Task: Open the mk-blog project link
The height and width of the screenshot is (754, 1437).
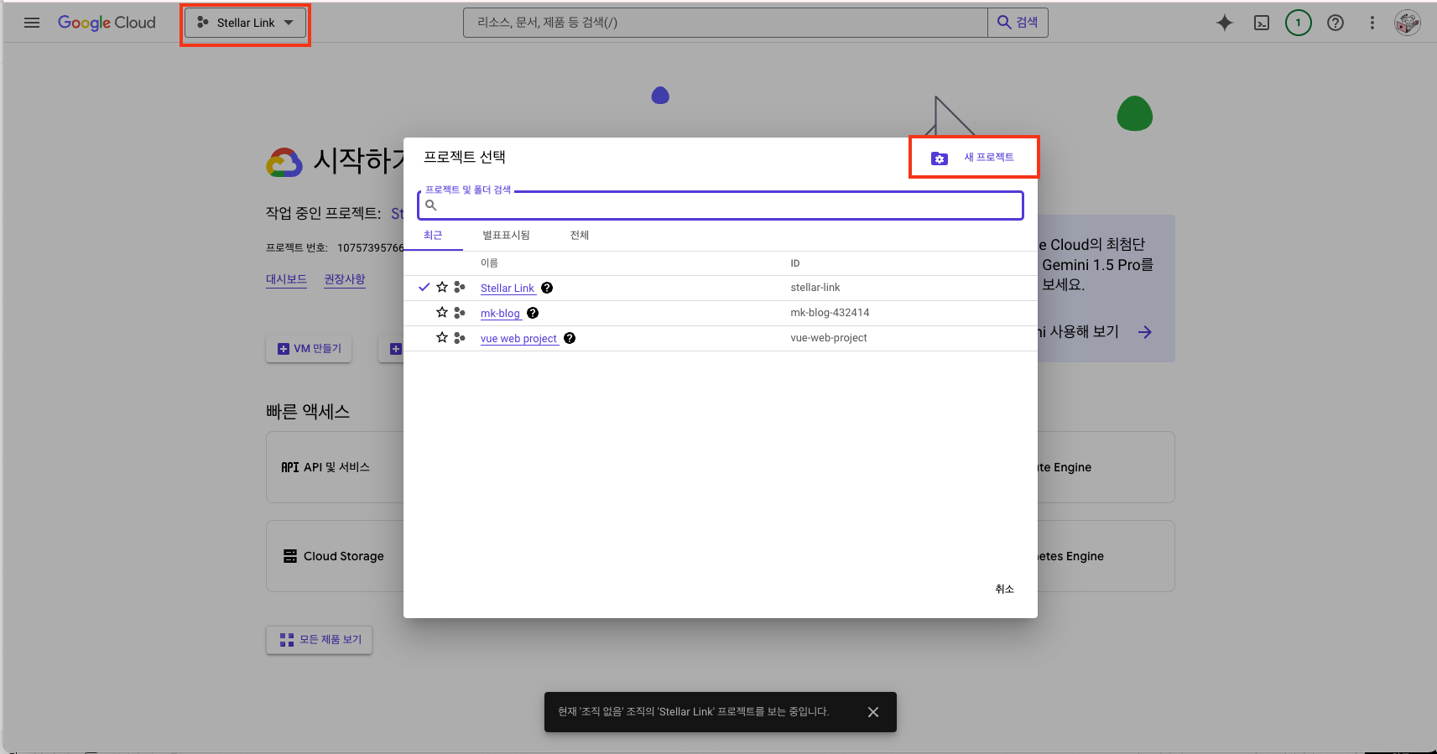Action: (x=501, y=313)
